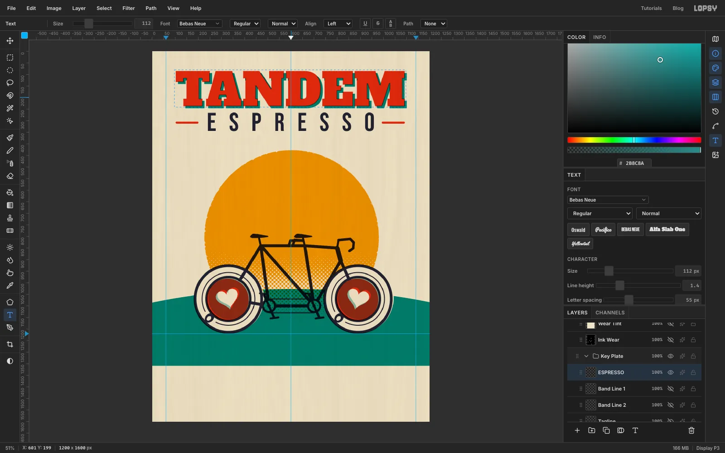Screen dimensions: 725x453
Task: Open the Normal dropdown in Text panel
Action: (669, 213)
